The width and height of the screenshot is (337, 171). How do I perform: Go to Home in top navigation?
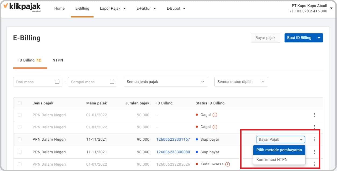pyautogui.click(x=59, y=8)
